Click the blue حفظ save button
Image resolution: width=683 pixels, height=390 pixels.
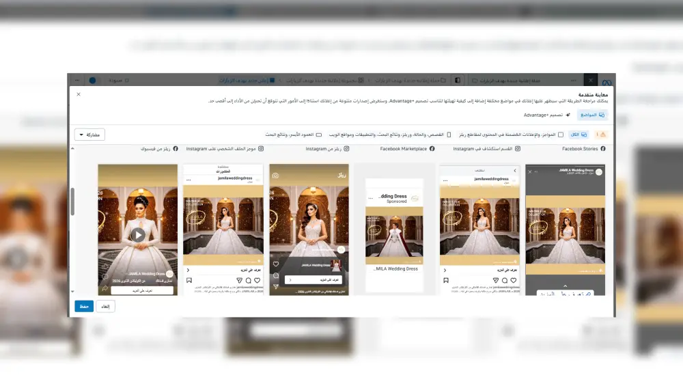[84, 307]
